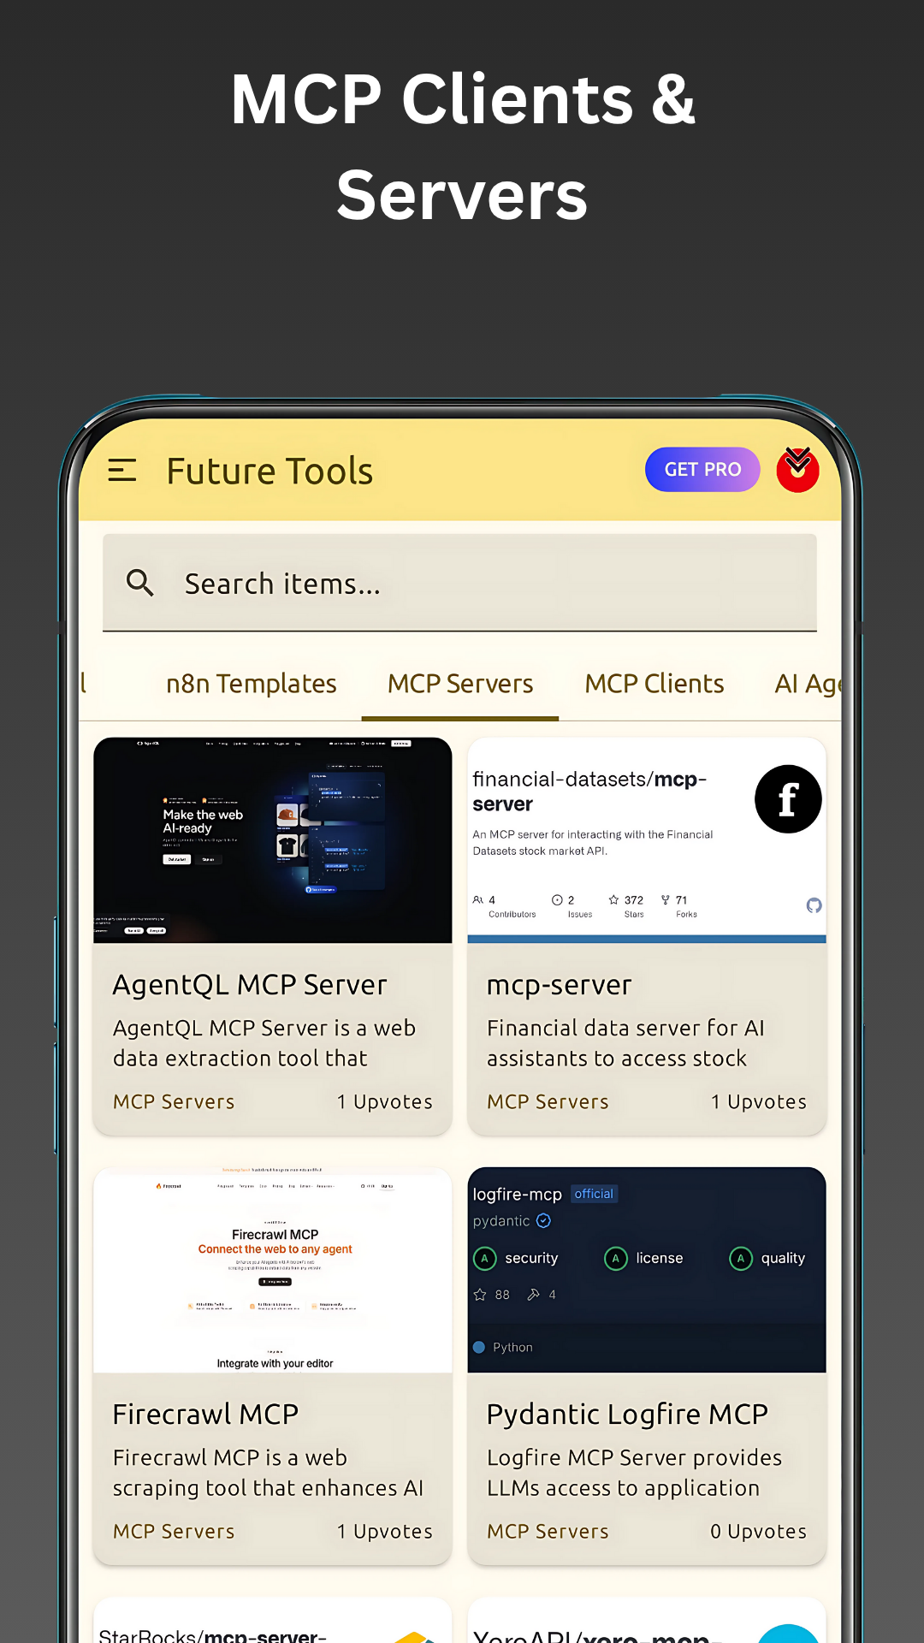Screen dimensions: 924x1643
Task: Select the MCP Servers tab
Action: coord(460,684)
